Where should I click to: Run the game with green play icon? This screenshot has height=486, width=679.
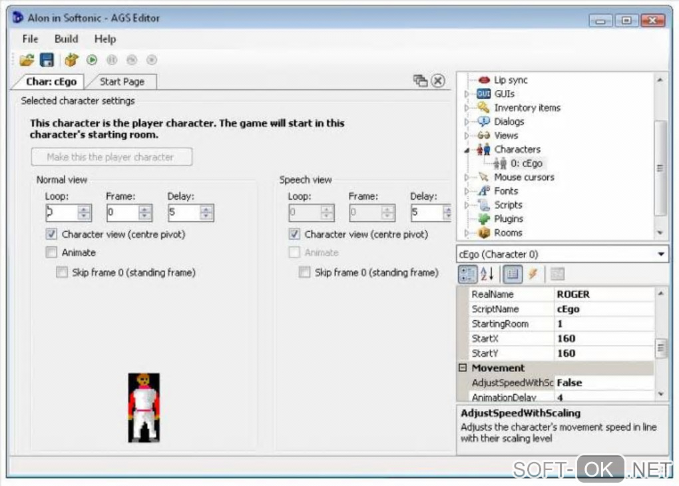click(92, 60)
